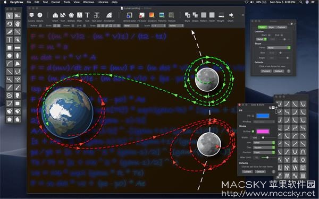Viewport: 319px width, 199px height.
Task: Click the Current button in Arrows panel
Action: [x=266, y=71]
